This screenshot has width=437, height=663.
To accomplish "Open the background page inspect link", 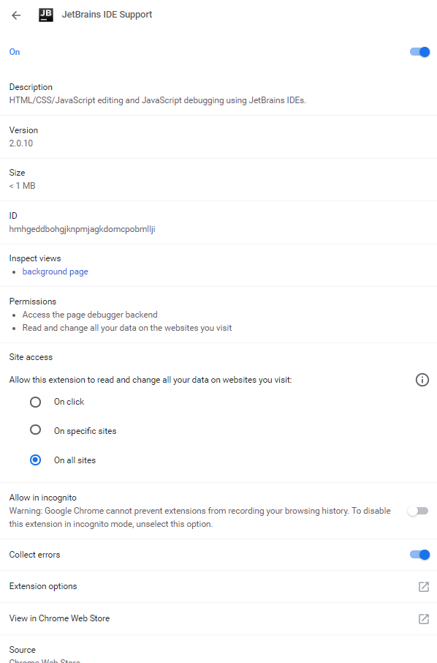I will tap(56, 271).
